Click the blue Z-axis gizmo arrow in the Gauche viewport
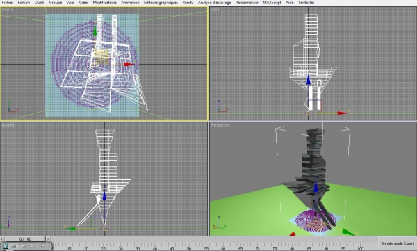Viewport: 417px width, 251px height. click(104, 195)
